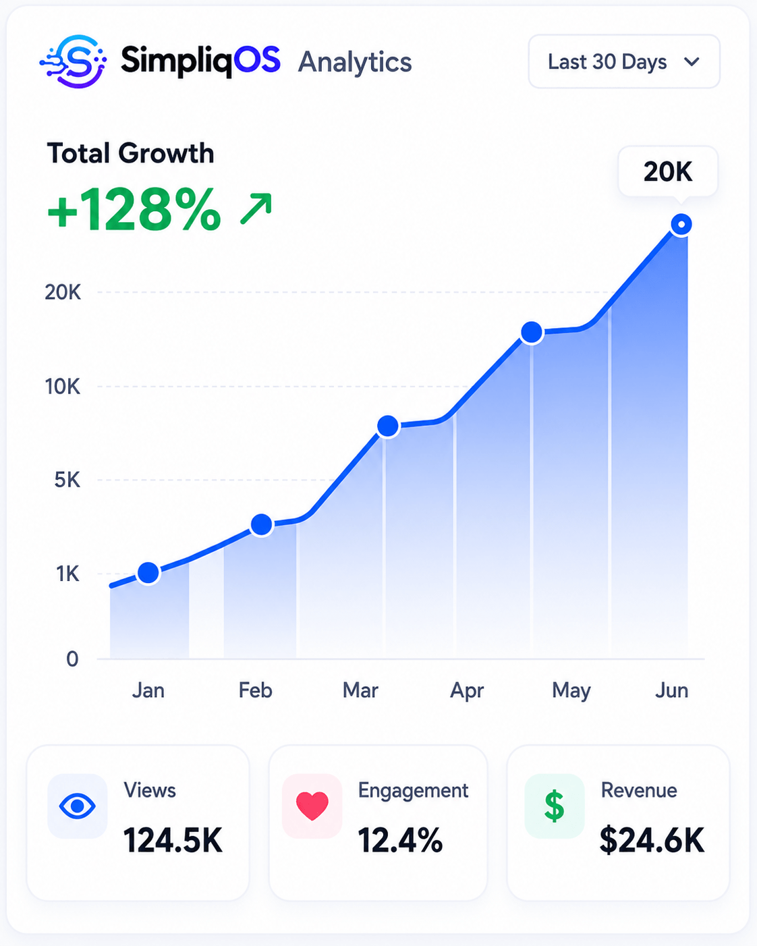
Task: Select the March data point on chart
Action: point(388,426)
